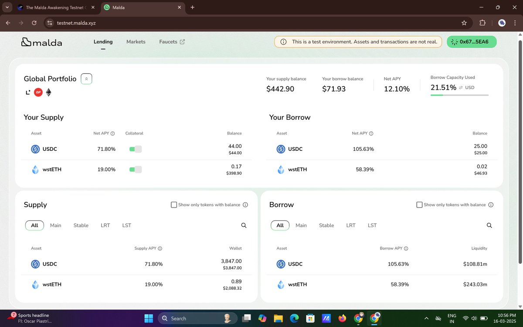Select the Stable filter tab in Borrow
Image resolution: width=523 pixels, height=327 pixels.
(x=326, y=225)
